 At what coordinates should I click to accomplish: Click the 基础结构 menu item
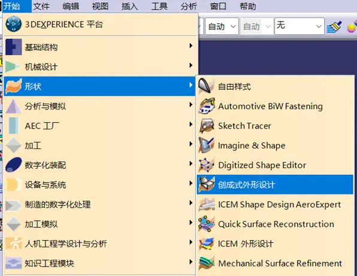(x=99, y=47)
